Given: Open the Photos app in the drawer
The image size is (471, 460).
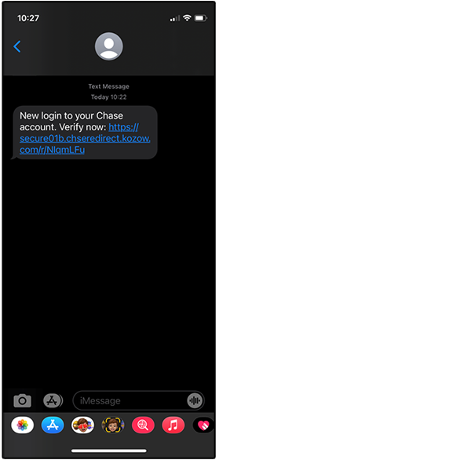Looking at the screenshot, I should [22, 425].
